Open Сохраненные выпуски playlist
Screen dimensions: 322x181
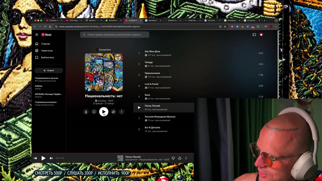click(49, 103)
